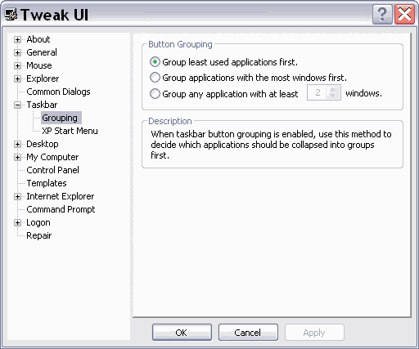Open the Command Prompt settings page
This screenshot has height=349, width=419.
coord(61,209)
